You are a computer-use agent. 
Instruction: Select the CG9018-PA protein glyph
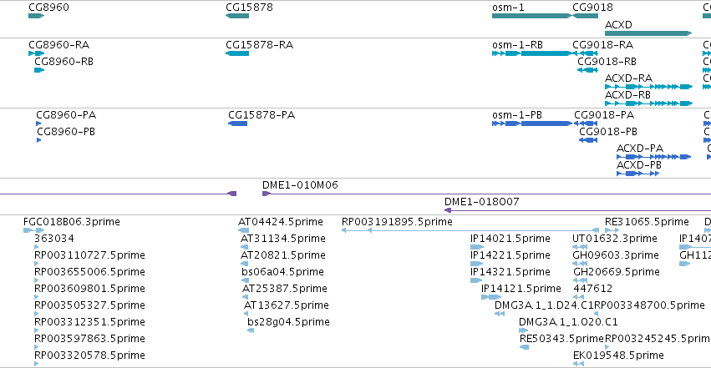586,124
